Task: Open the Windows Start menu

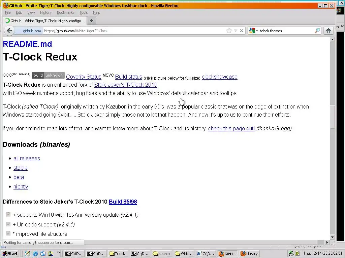Action: tap(10, 254)
